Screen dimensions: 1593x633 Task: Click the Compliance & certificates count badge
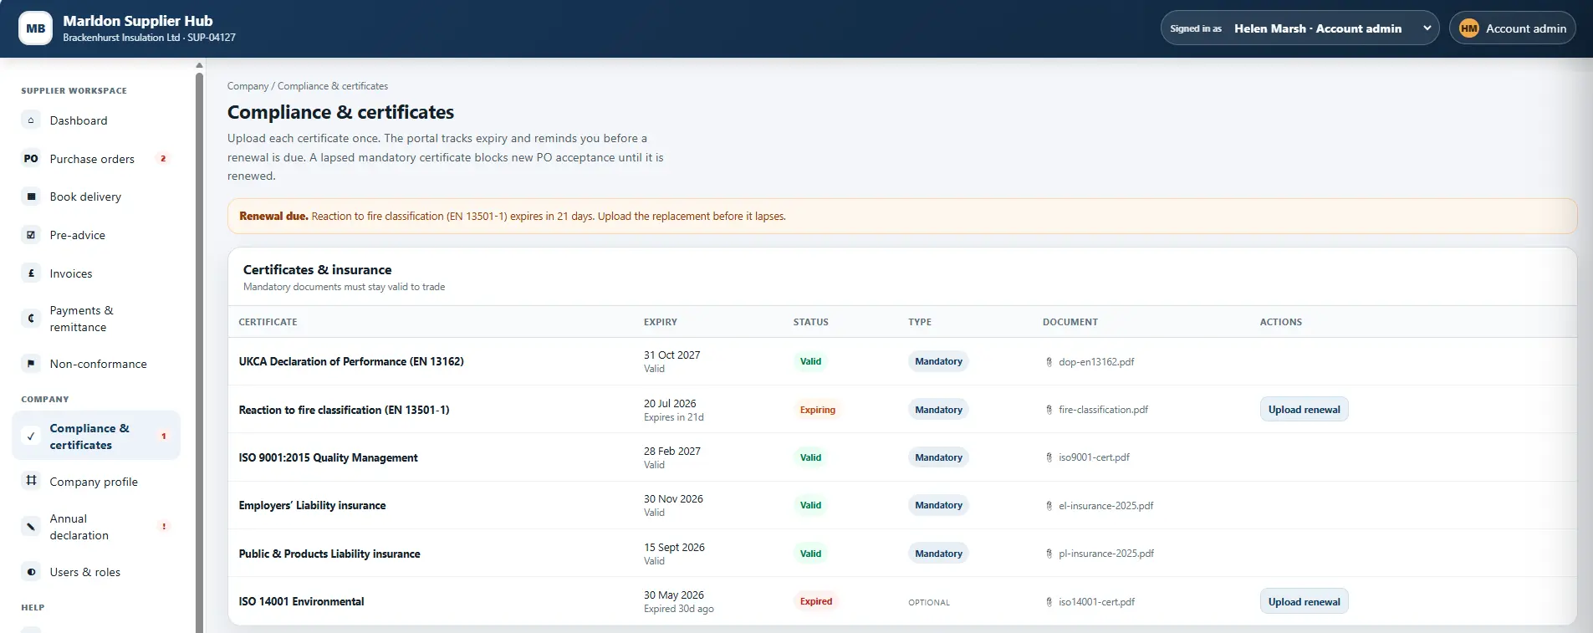[x=164, y=436]
